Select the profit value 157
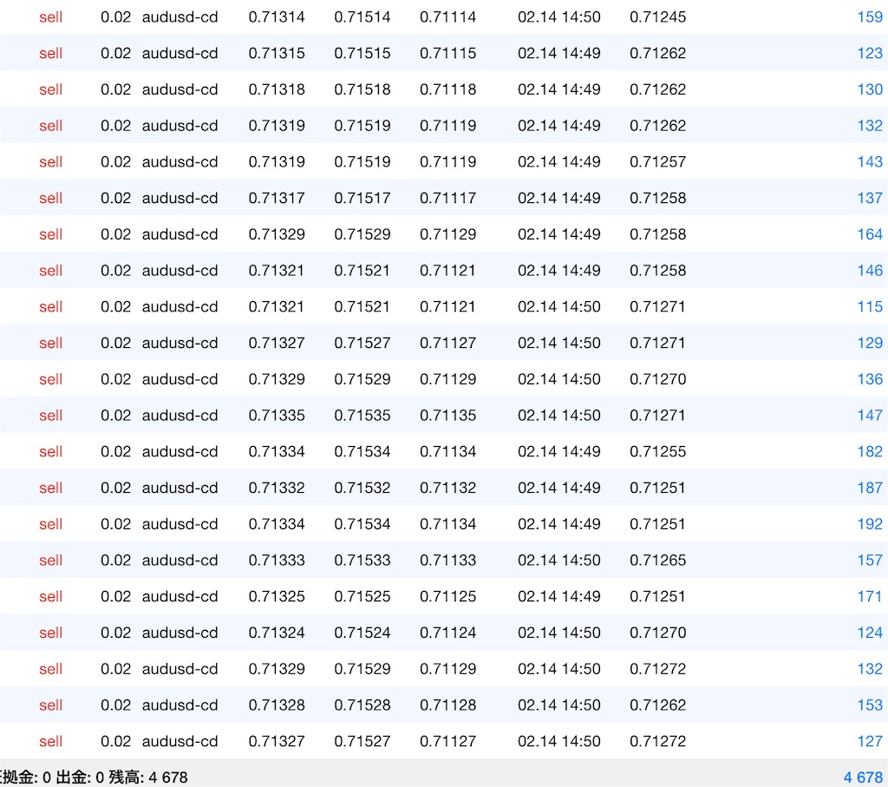 (x=870, y=561)
